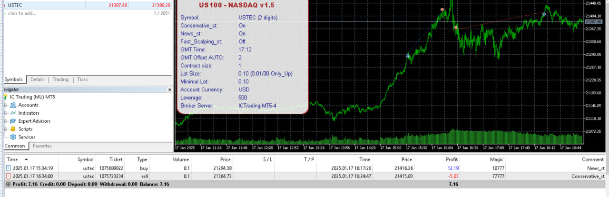Sort history by the Time column header
Image resolution: width=609 pixels, height=197 pixels.
tap(12, 159)
